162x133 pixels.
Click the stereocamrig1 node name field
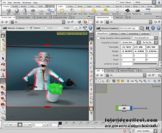pyautogui.click(x=129, y=28)
